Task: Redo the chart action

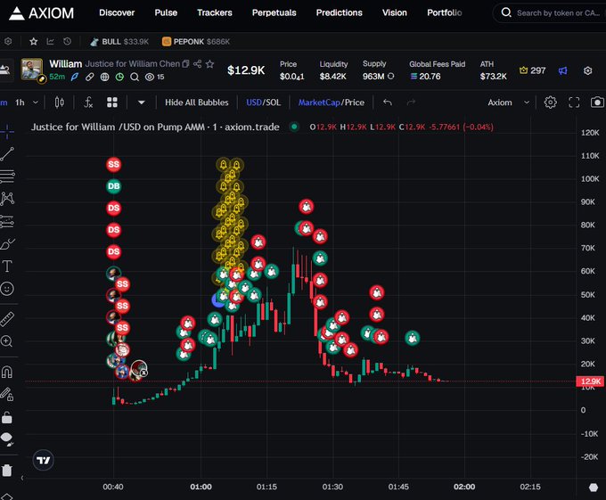Action: [x=411, y=102]
